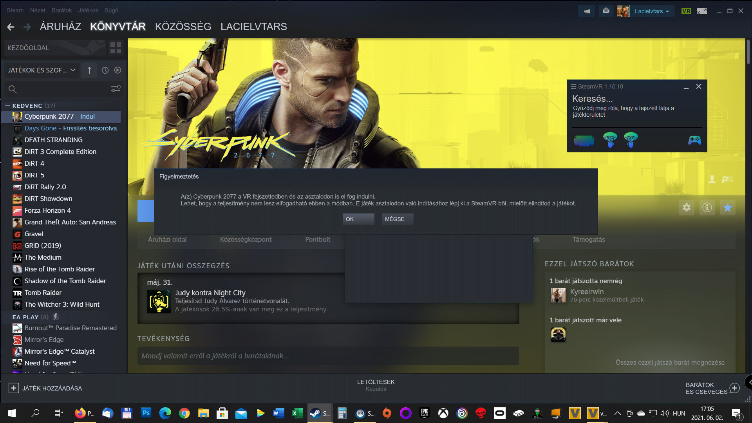Open Kyreelrwin friend avatar
Viewport: 752px width, 423px height.
(x=558, y=295)
